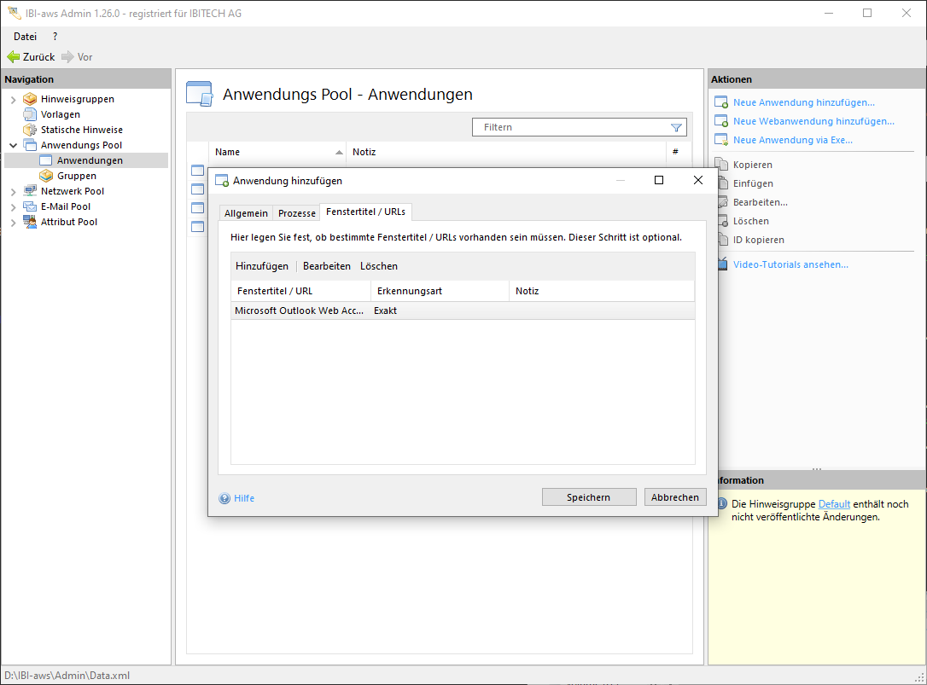This screenshot has height=685, width=927.
Task: Click the Statische Hinweise icon
Action: pos(30,130)
